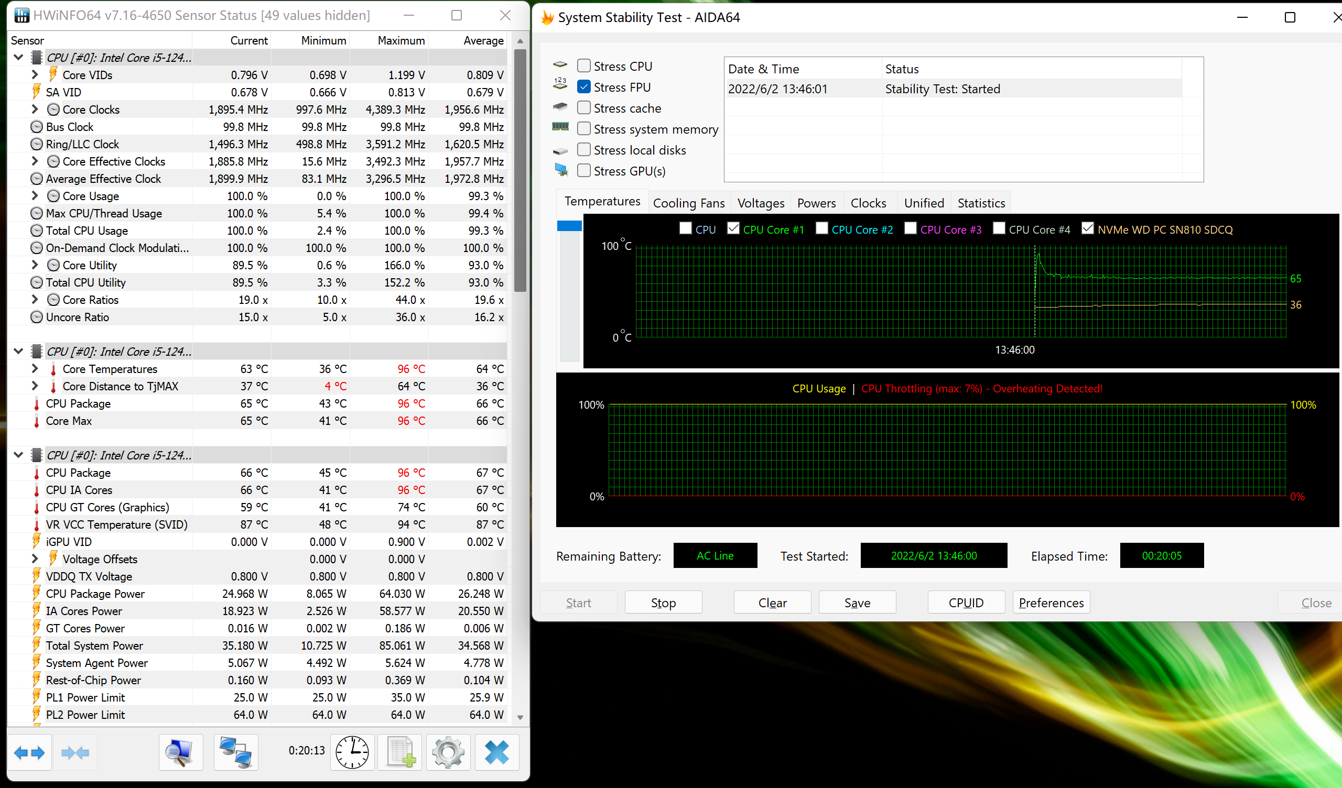Click the Test Started timestamp icon
The width and height of the screenshot is (1342, 788).
tap(932, 555)
